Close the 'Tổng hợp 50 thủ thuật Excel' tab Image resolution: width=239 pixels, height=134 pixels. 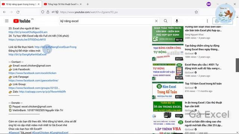pos(81,4)
